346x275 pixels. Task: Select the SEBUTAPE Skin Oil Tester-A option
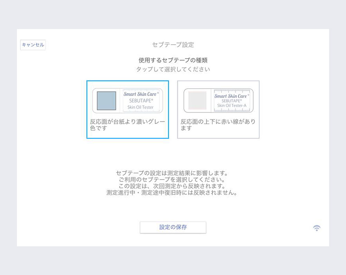(218, 109)
